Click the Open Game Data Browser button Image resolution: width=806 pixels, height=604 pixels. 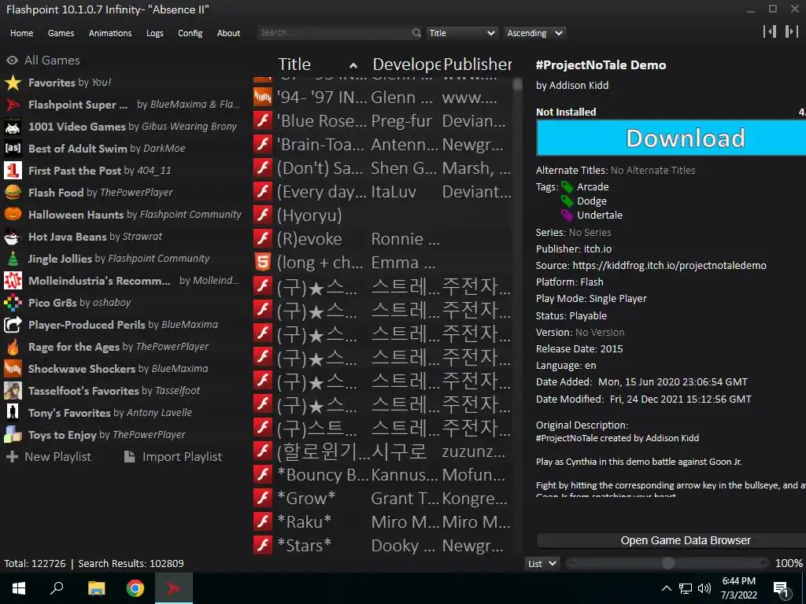pos(671,540)
